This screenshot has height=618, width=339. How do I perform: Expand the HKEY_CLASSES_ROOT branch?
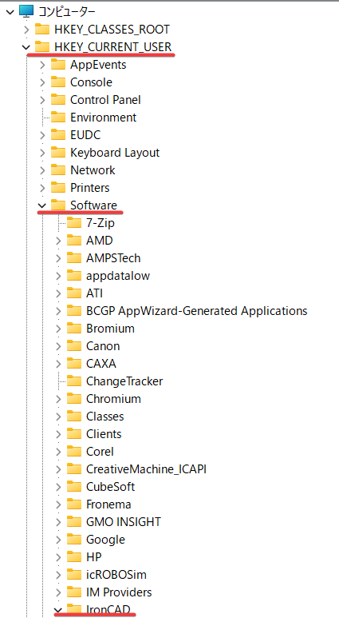tap(26, 30)
